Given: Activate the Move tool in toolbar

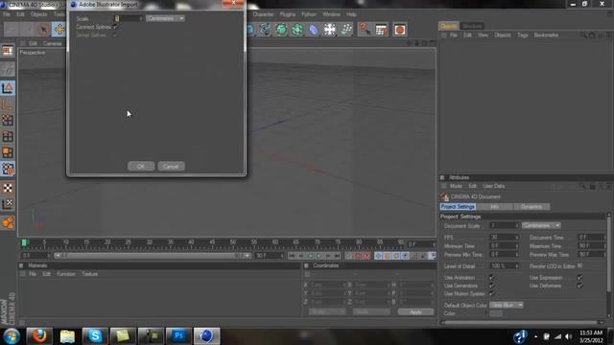Looking at the screenshot, I should [x=59, y=30].
